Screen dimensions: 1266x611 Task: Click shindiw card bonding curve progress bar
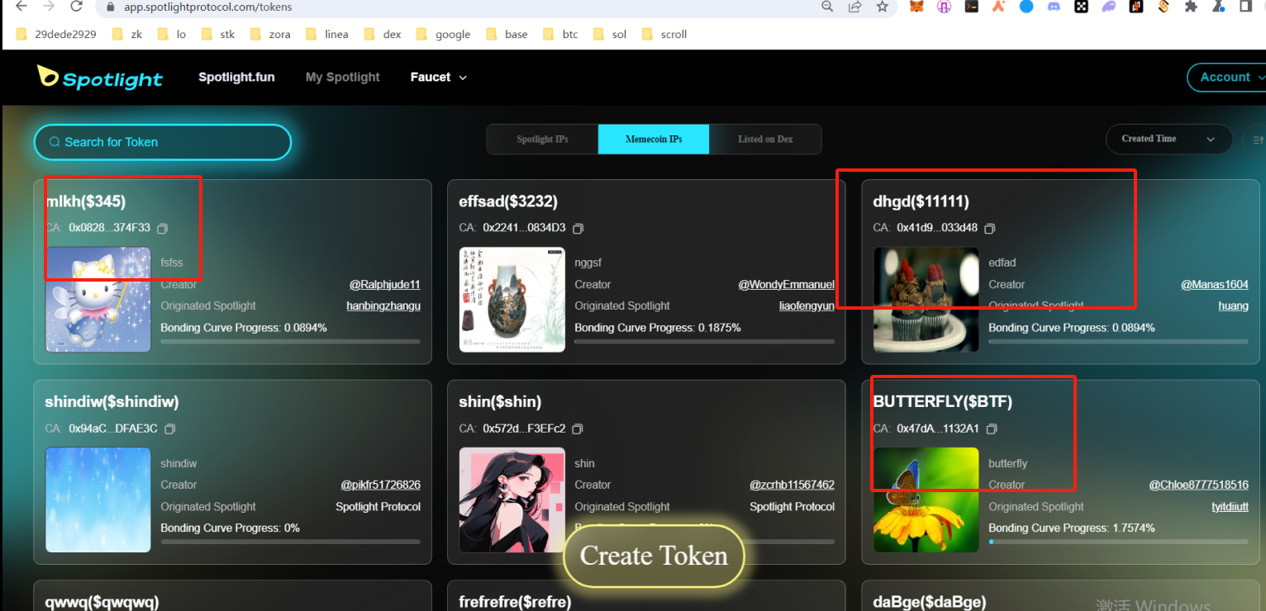290,542
